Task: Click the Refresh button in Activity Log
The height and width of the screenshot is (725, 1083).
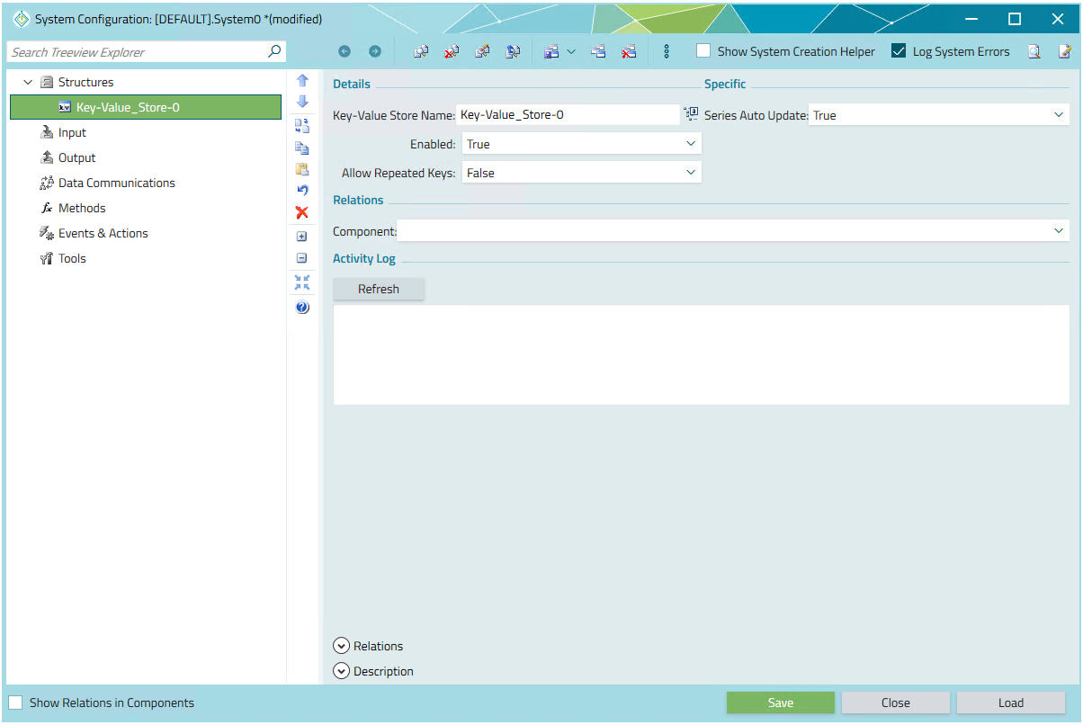Action: [378, 289]
